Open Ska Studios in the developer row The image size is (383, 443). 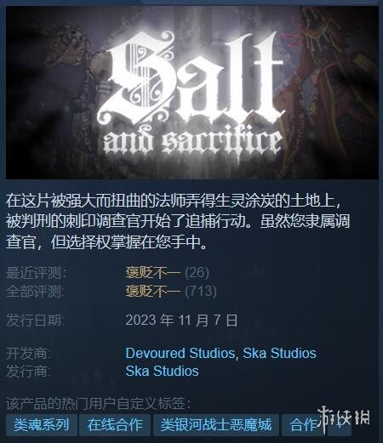(279, 353)
